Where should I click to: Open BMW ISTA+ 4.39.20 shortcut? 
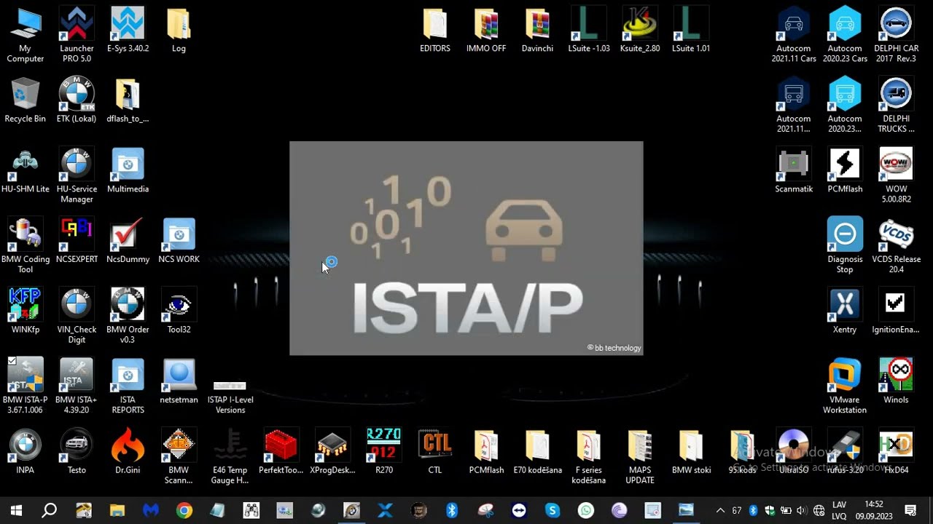pos(77,385)
